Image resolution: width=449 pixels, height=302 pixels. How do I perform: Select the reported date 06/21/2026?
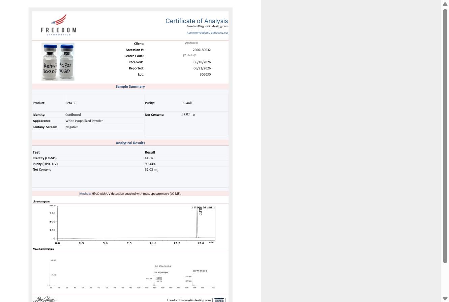click(202, 68)
